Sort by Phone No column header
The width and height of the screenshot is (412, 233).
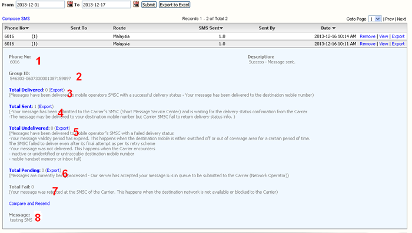pos(16,28)
